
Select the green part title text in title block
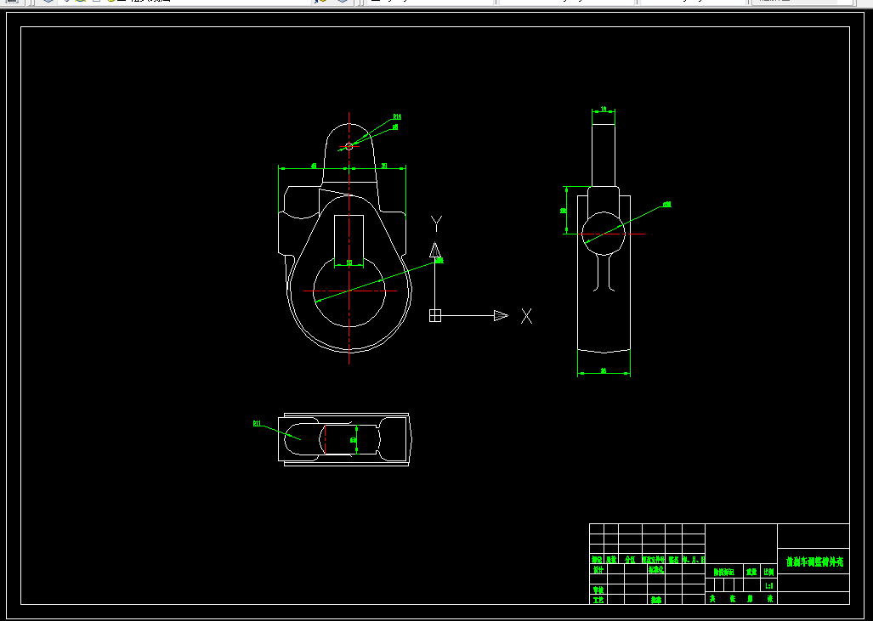(814, 562)
